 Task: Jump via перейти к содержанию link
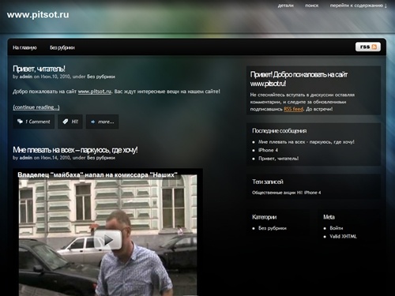pyautogui.click(x=359, y=6)
